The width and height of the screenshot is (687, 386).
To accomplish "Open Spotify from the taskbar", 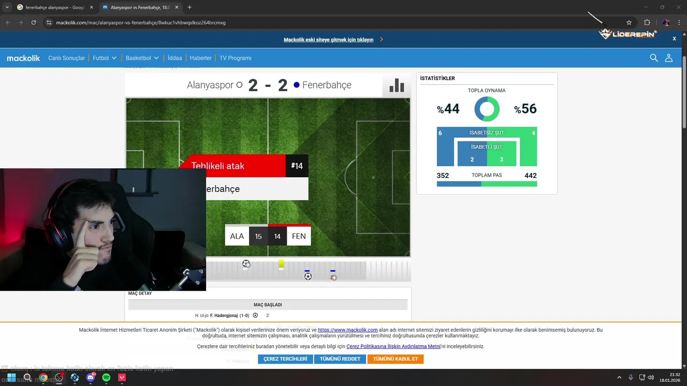I will (x=106, y=377).
